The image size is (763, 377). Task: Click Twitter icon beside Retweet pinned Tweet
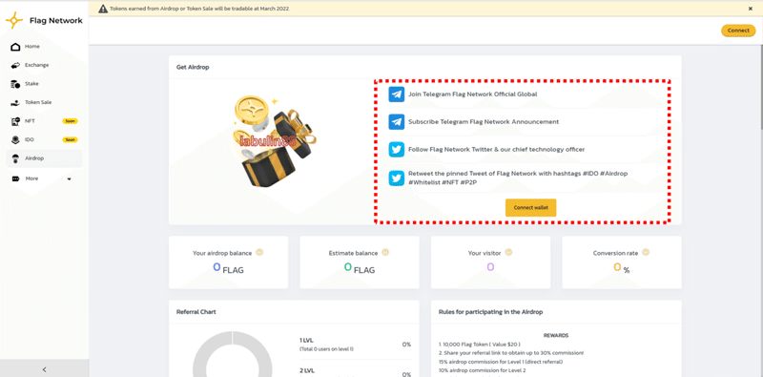(x=397, y=178)
